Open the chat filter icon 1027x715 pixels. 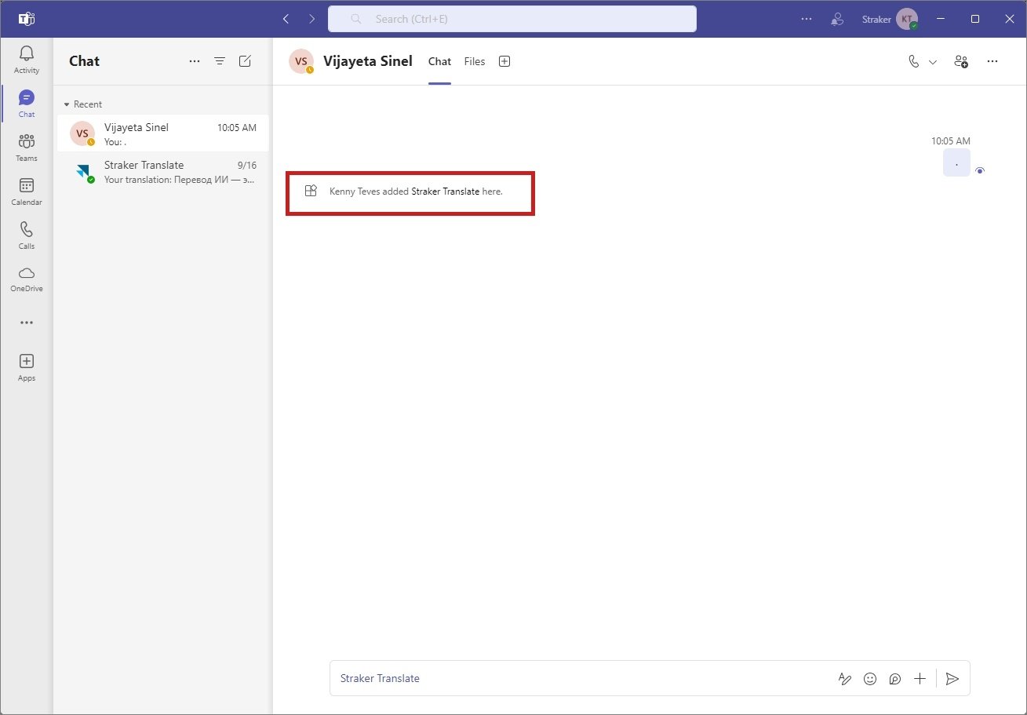coord(220,60)
